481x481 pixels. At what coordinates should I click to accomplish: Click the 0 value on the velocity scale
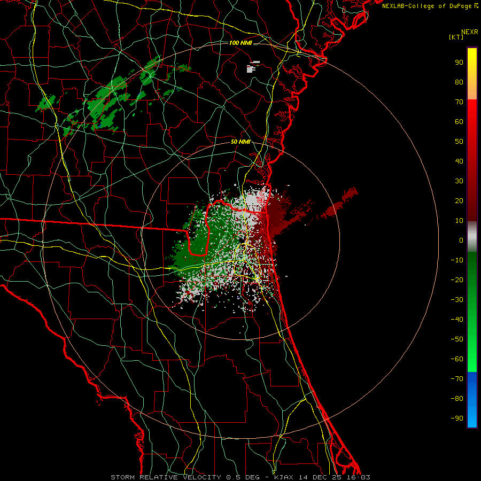(461, 240)
